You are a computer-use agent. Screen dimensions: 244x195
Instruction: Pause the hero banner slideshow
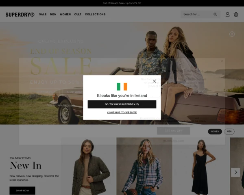click(232, 34)
